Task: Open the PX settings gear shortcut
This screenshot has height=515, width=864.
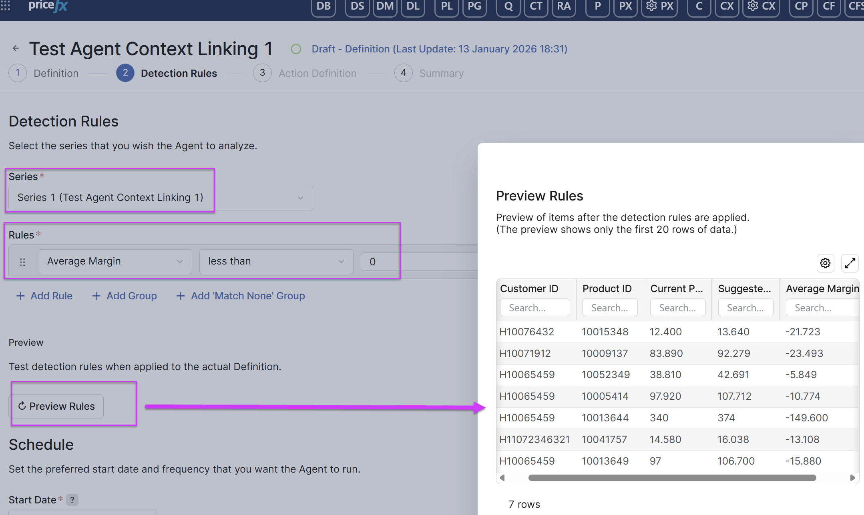Action: [659, 6]
